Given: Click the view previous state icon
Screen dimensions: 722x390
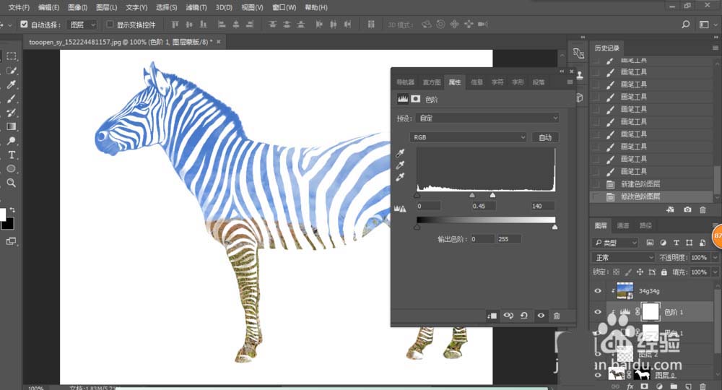Looking at the screenshot, I should click(508, 316).
